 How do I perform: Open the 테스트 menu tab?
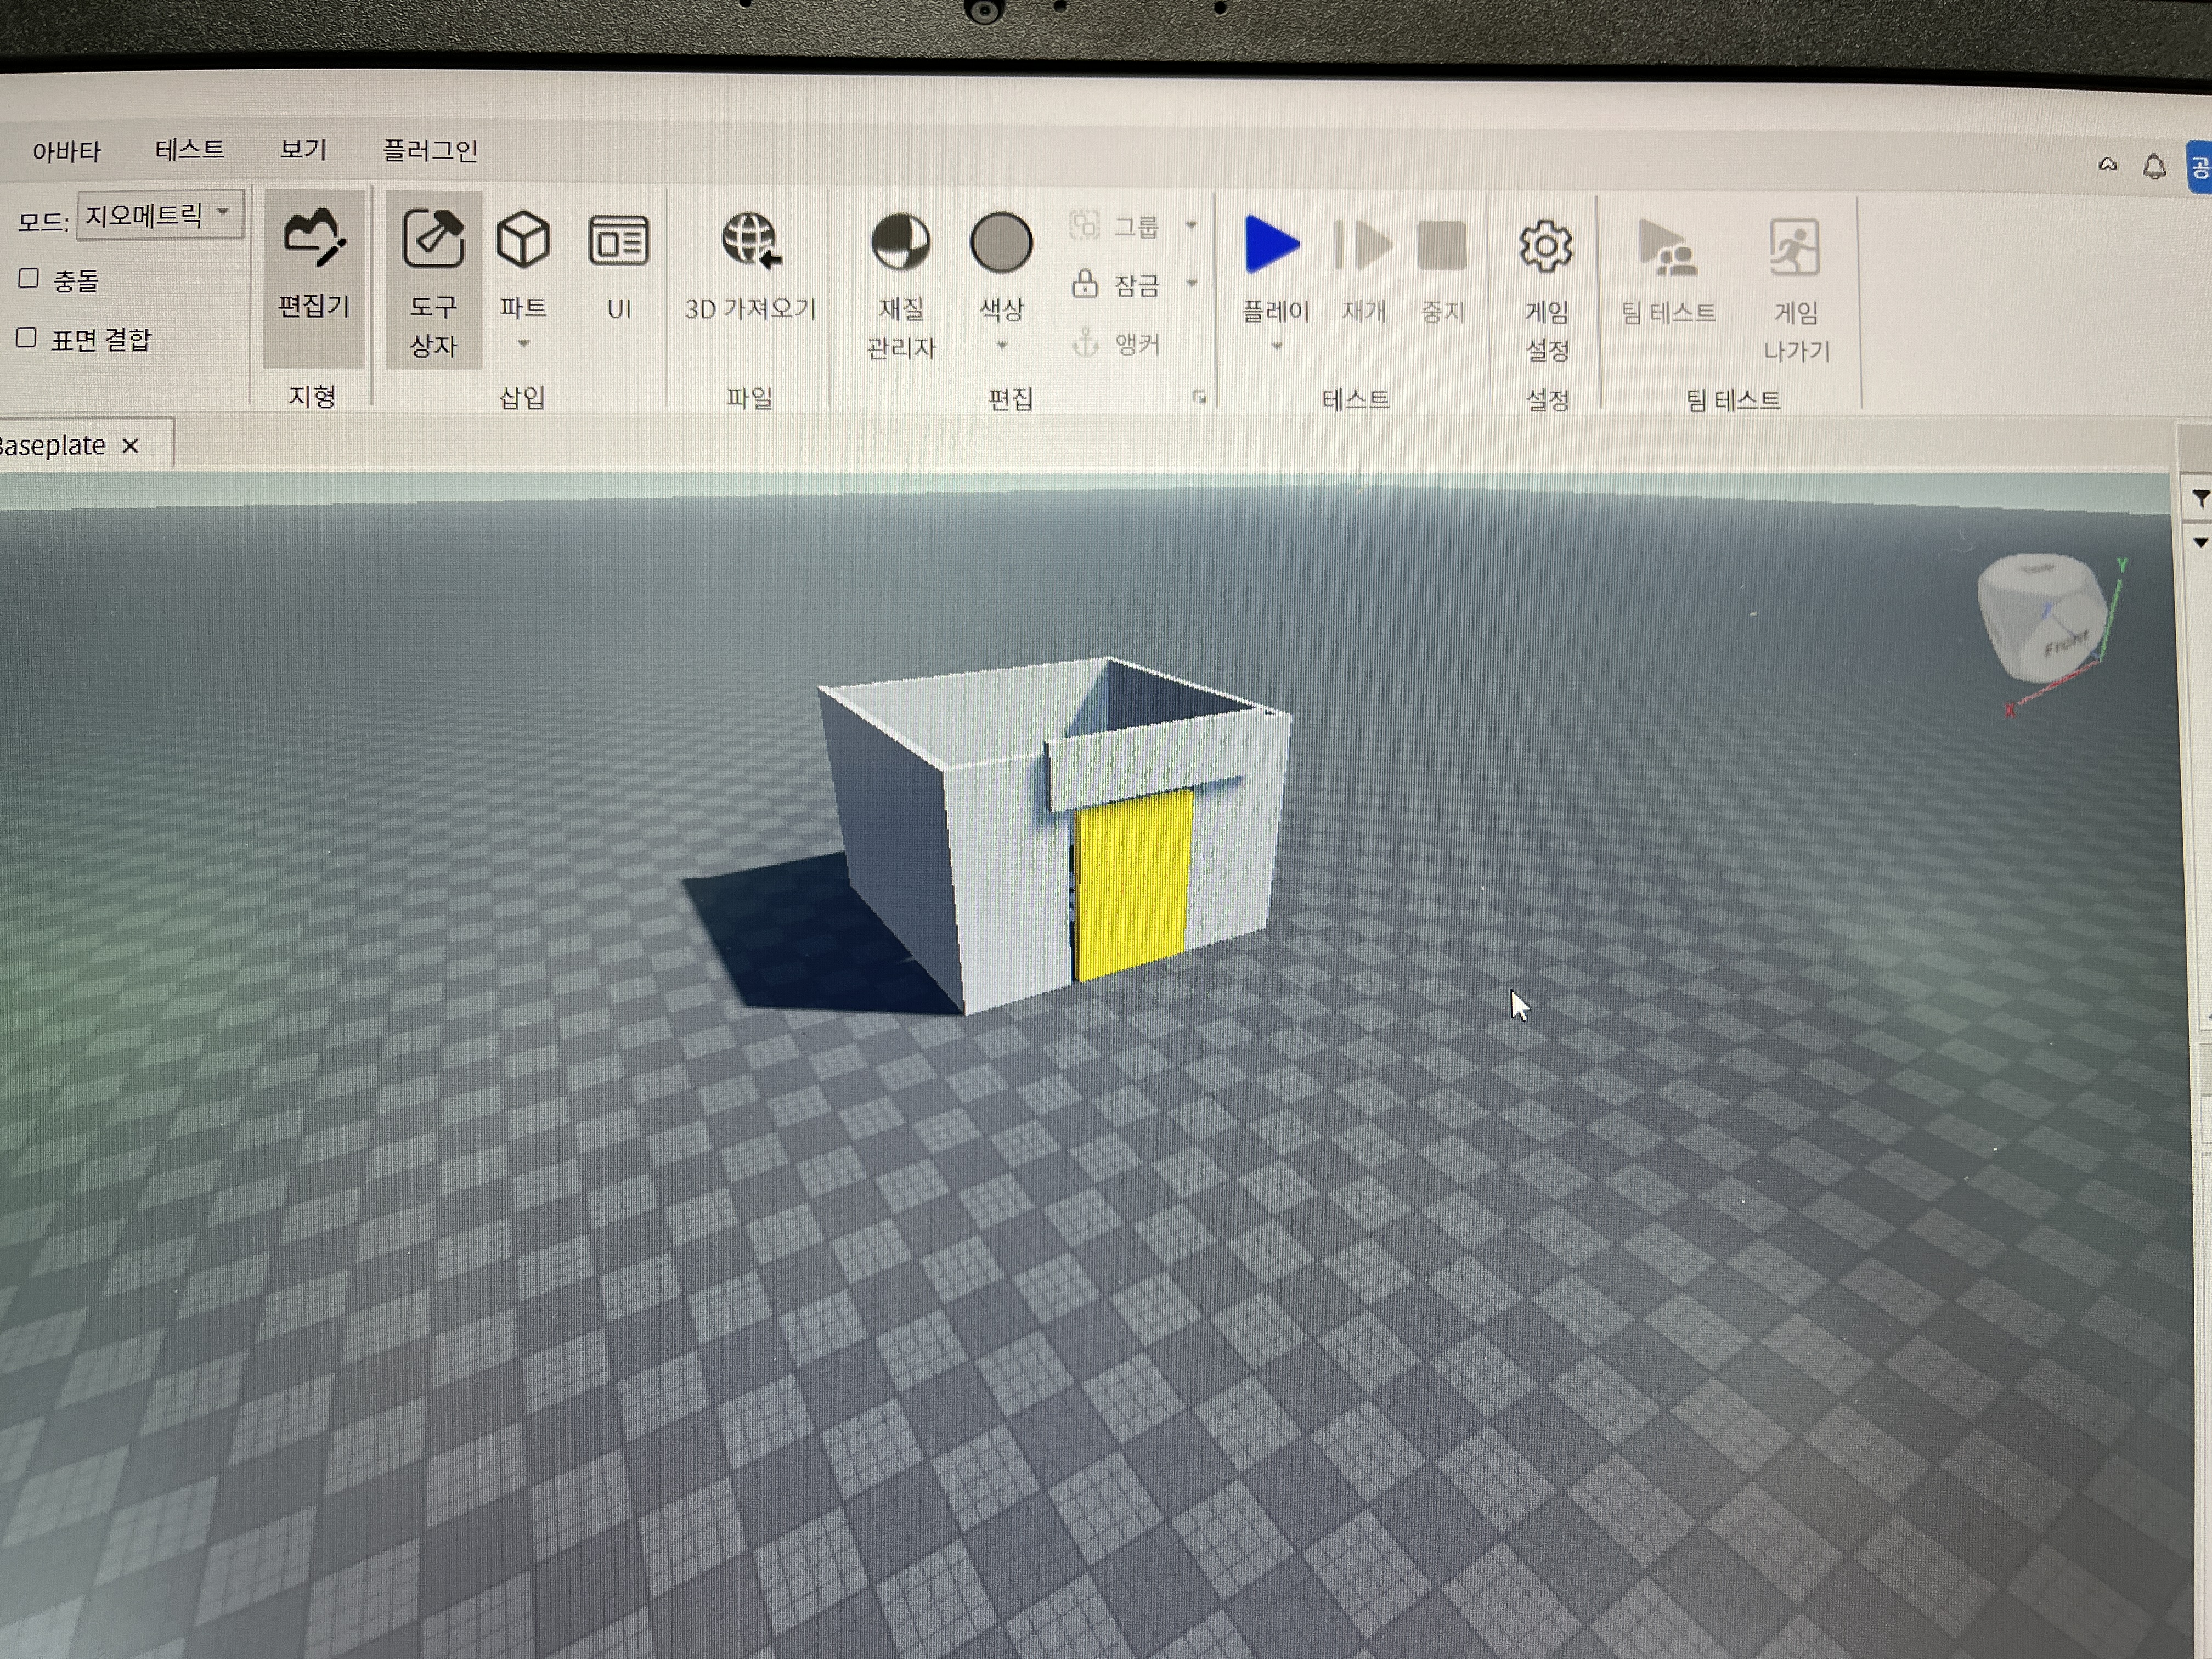pos(189,150)
